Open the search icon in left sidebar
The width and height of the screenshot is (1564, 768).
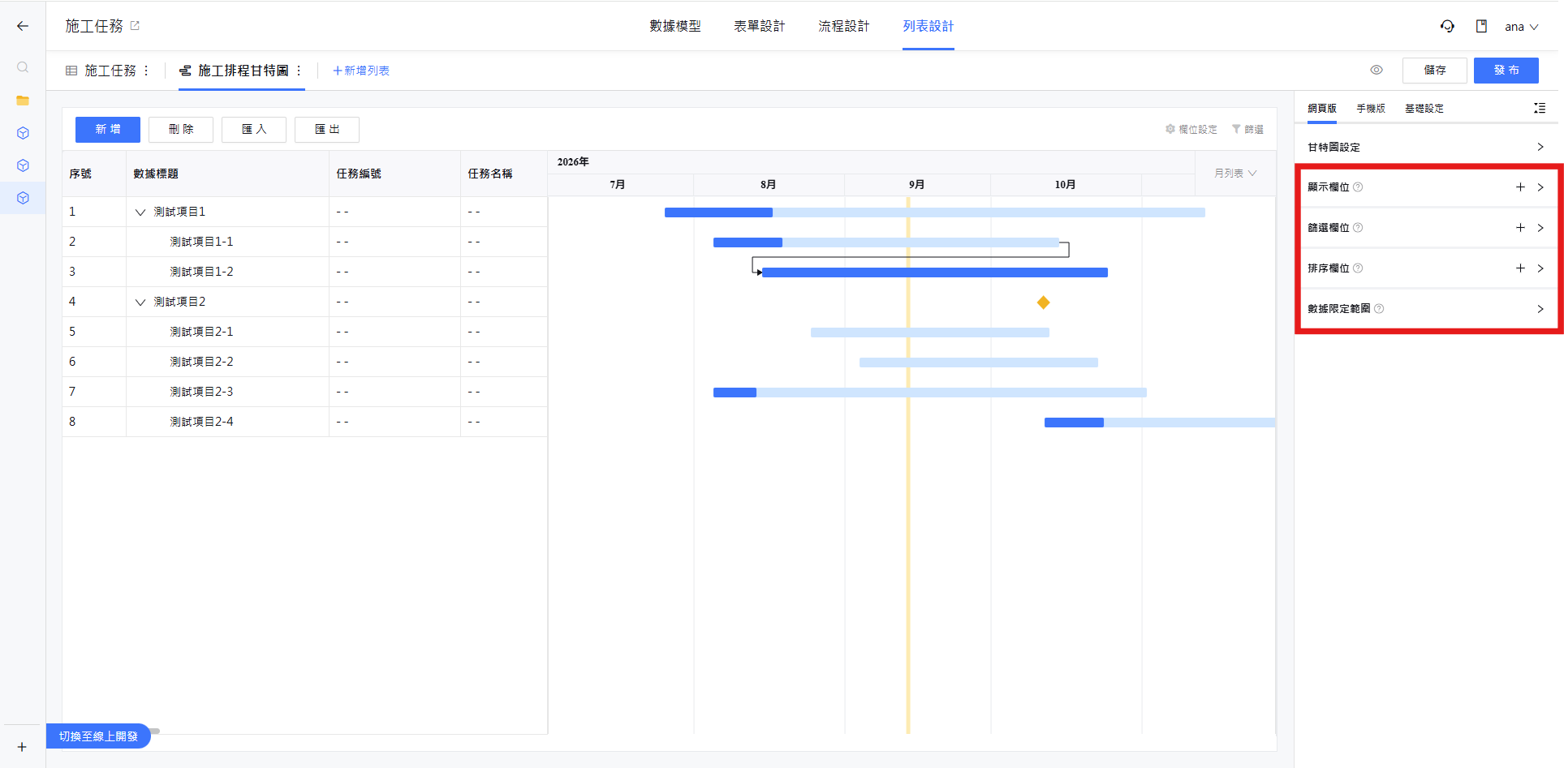23,67
